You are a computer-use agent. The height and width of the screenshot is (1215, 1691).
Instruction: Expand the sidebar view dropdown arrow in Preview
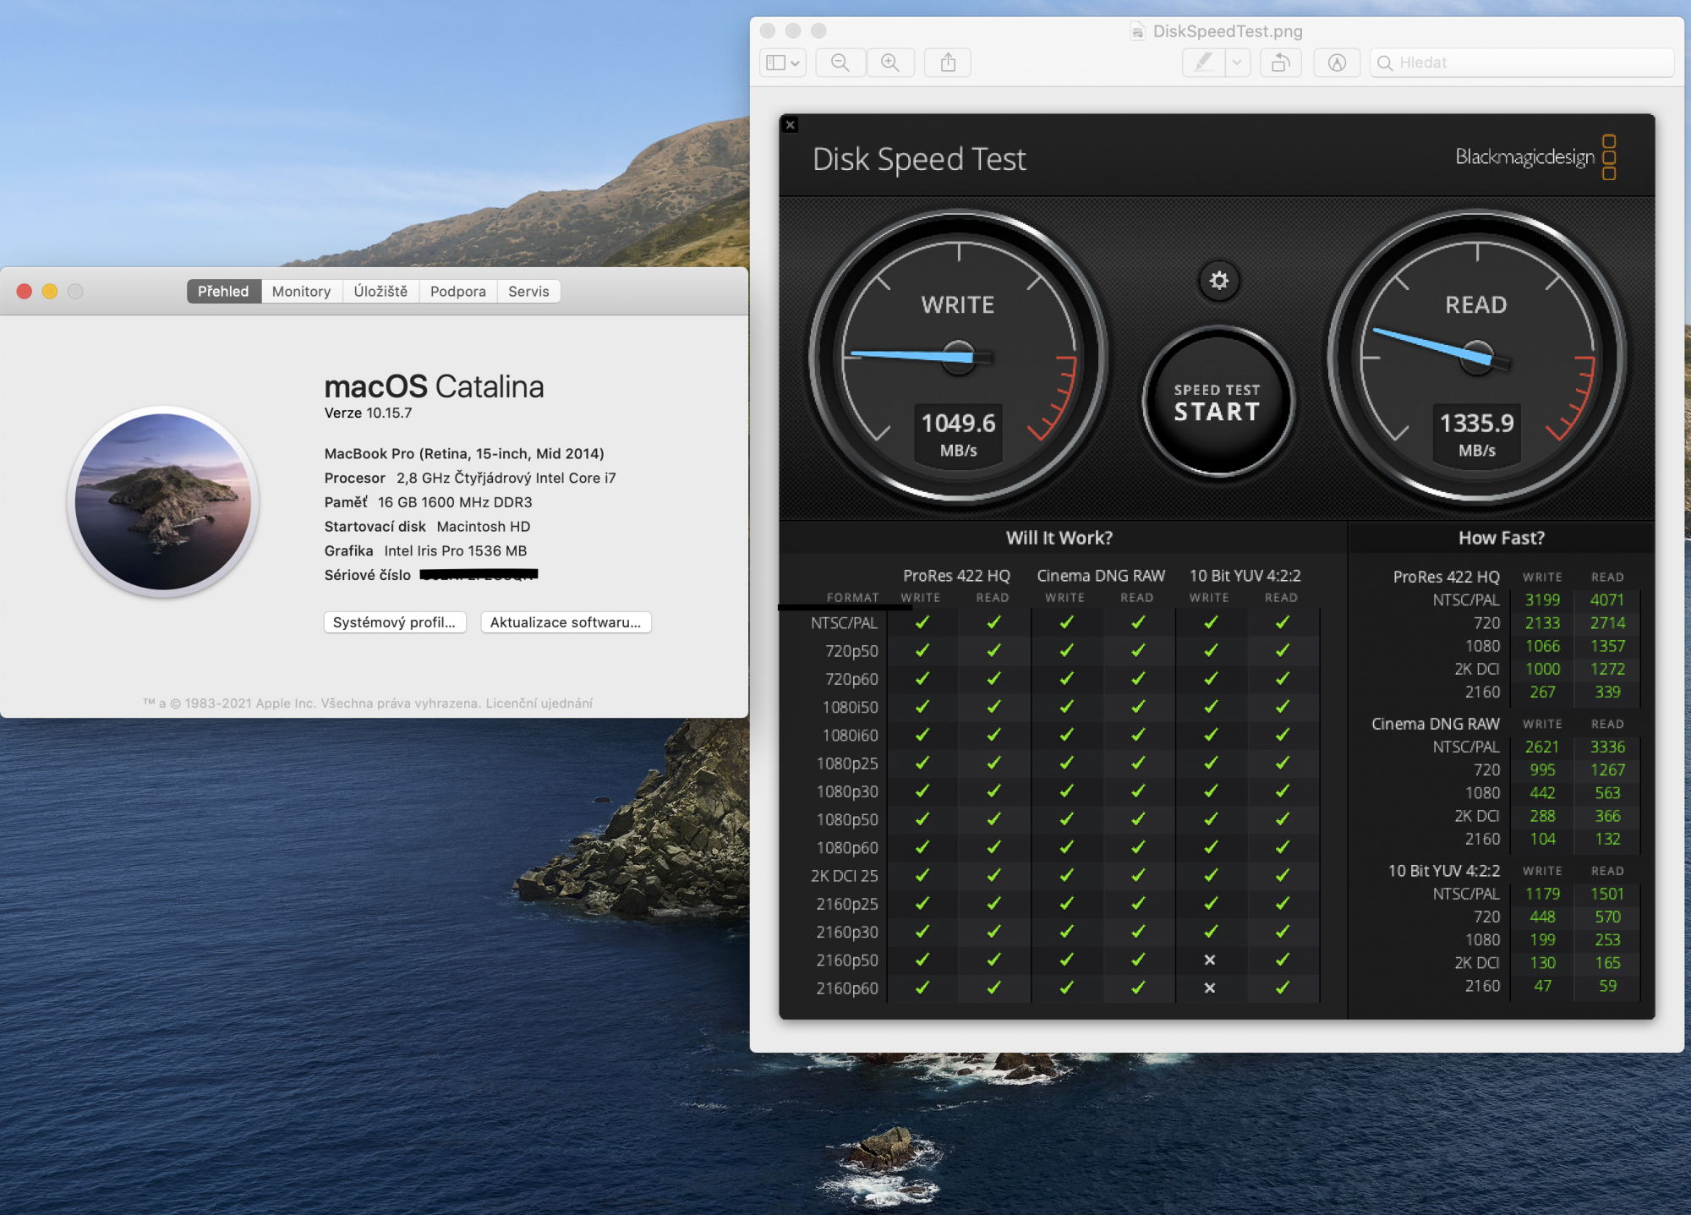(x=795, y=63)
